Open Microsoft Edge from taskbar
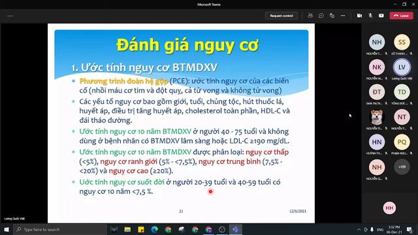 (x=154, y=229)
